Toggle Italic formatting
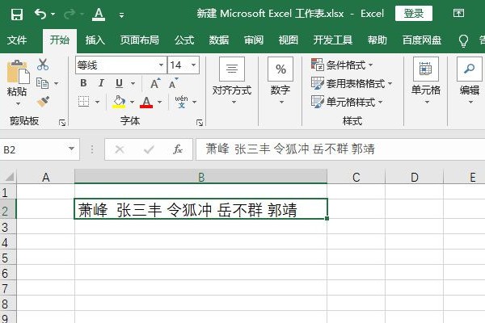The width and height of the screenshot is (485, 323). (101, 83)
